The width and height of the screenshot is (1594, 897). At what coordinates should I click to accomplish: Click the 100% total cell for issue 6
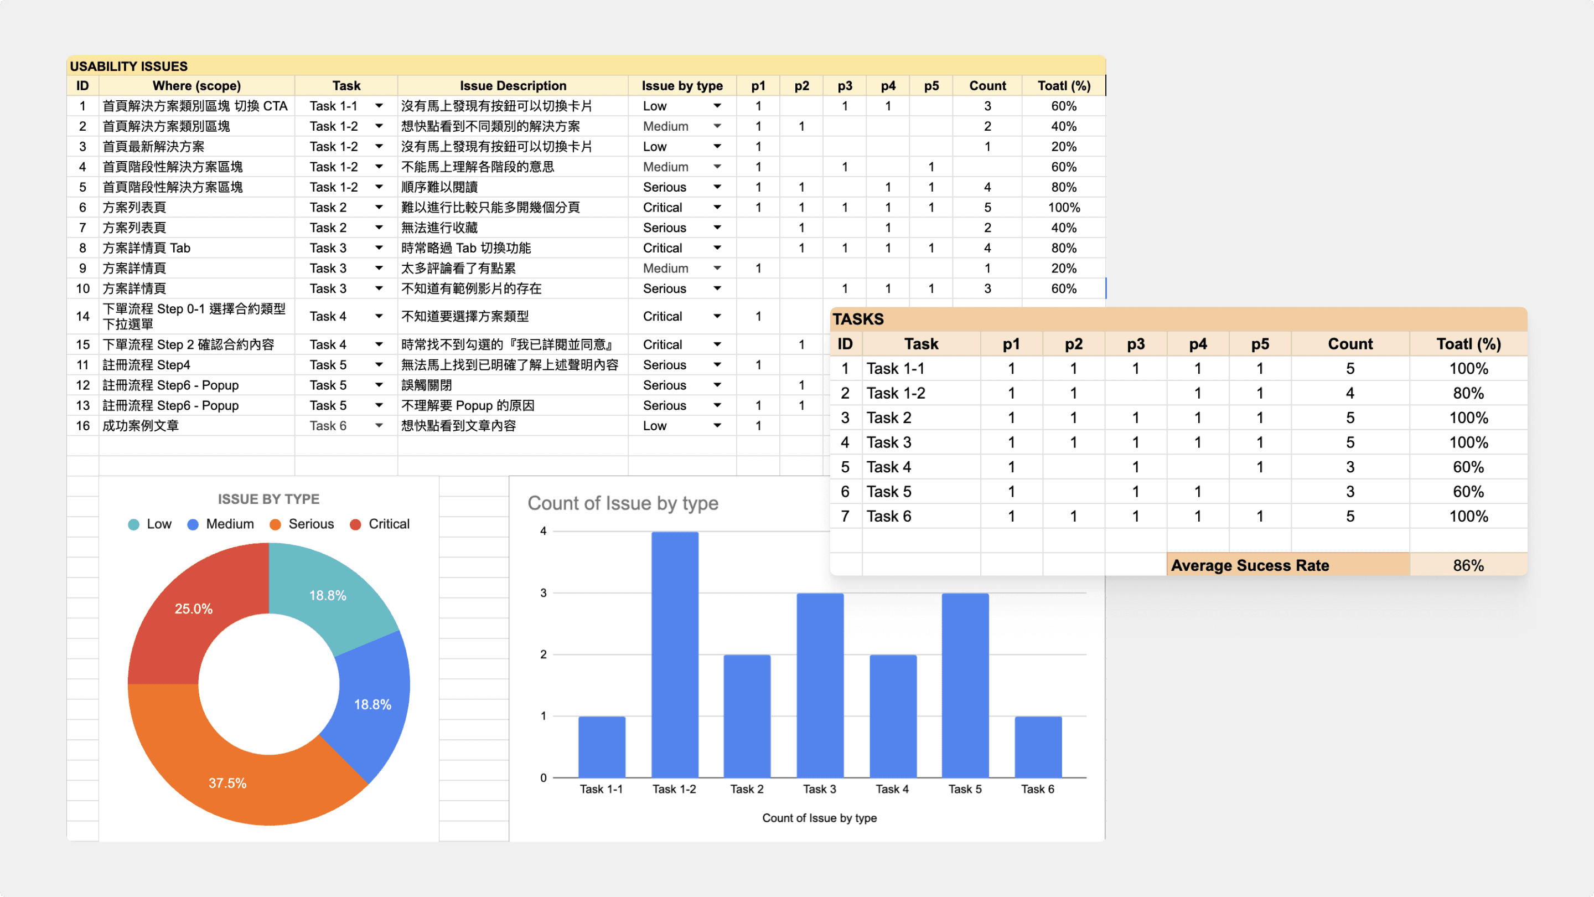[1063, 208]
